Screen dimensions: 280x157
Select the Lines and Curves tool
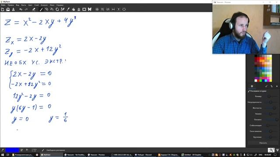pyautogui.click(x=46, y=9)
